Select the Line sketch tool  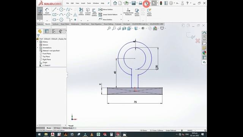(54, 10)
